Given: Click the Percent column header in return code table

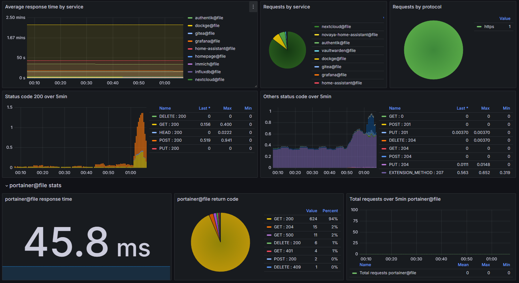Looking at the screenshot, I should [x=330, y=211].
